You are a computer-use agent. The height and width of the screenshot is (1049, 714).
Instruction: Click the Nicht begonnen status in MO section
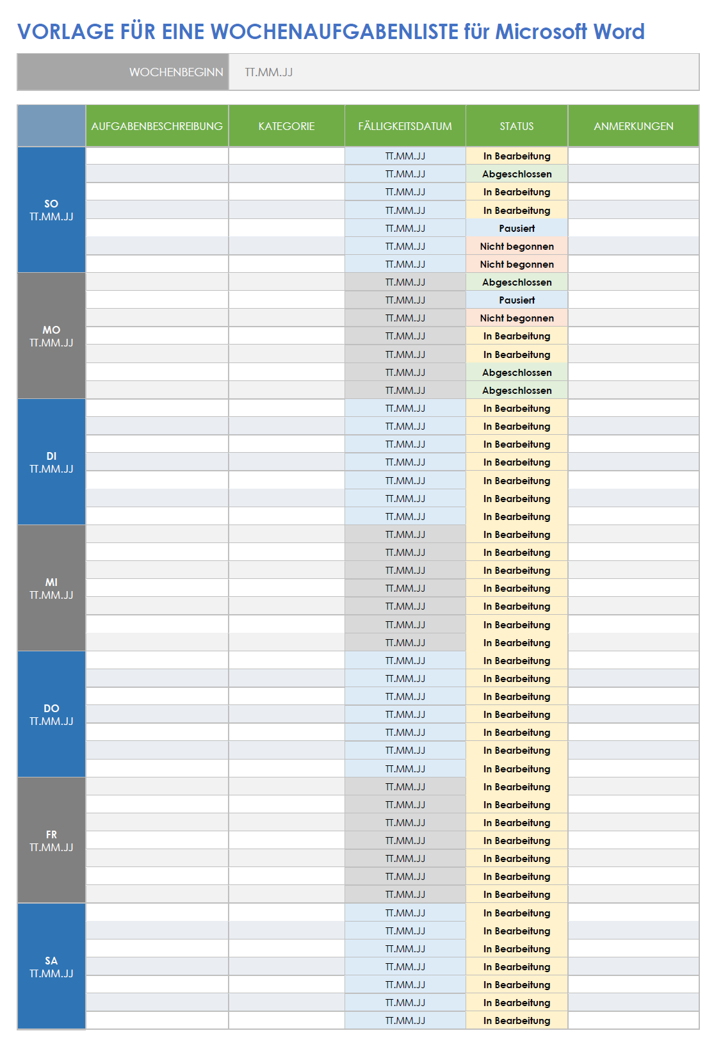click(517, 318)
